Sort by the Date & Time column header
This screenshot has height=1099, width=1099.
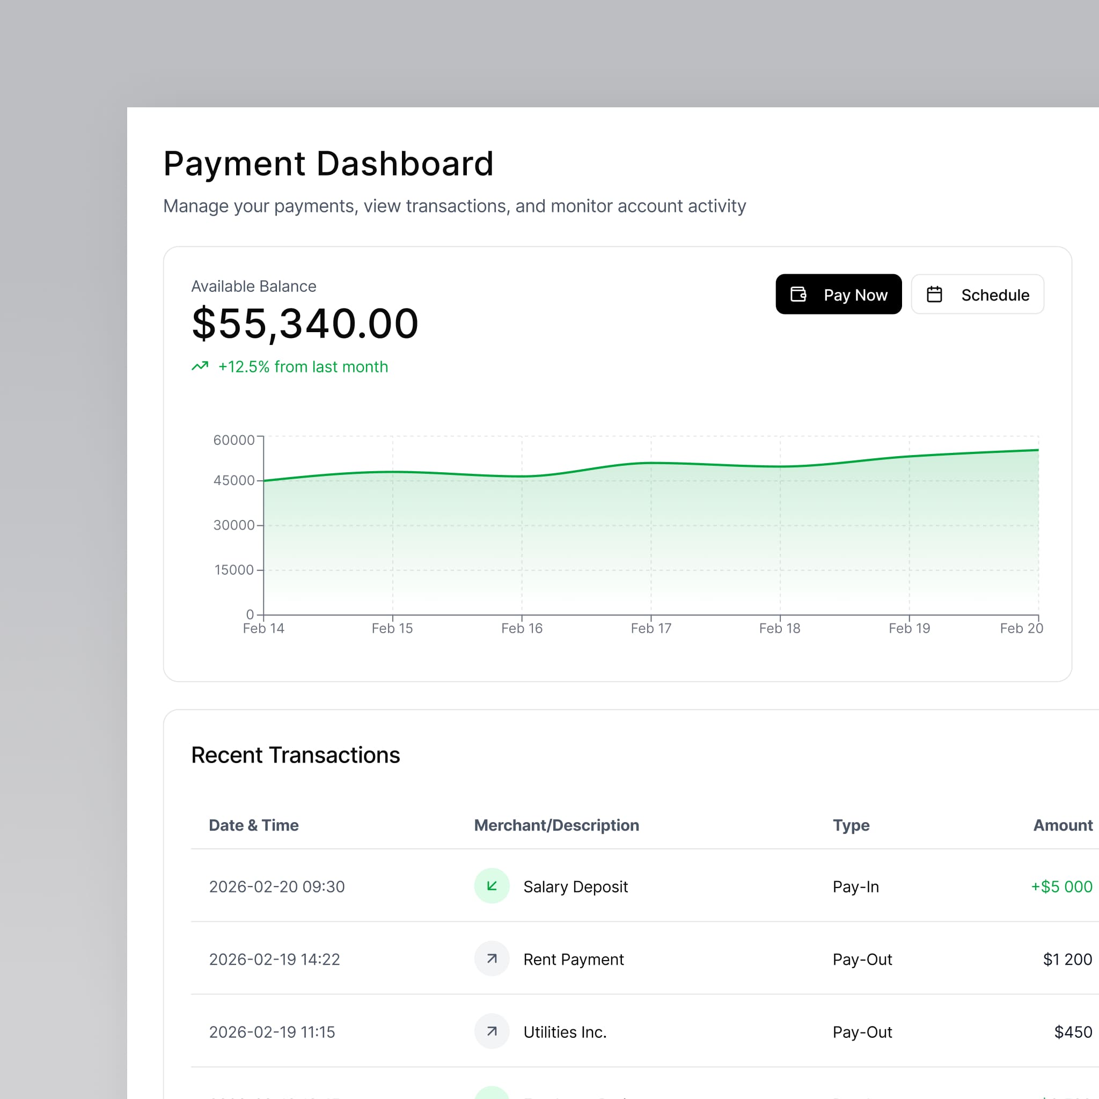tap(254, 825)
